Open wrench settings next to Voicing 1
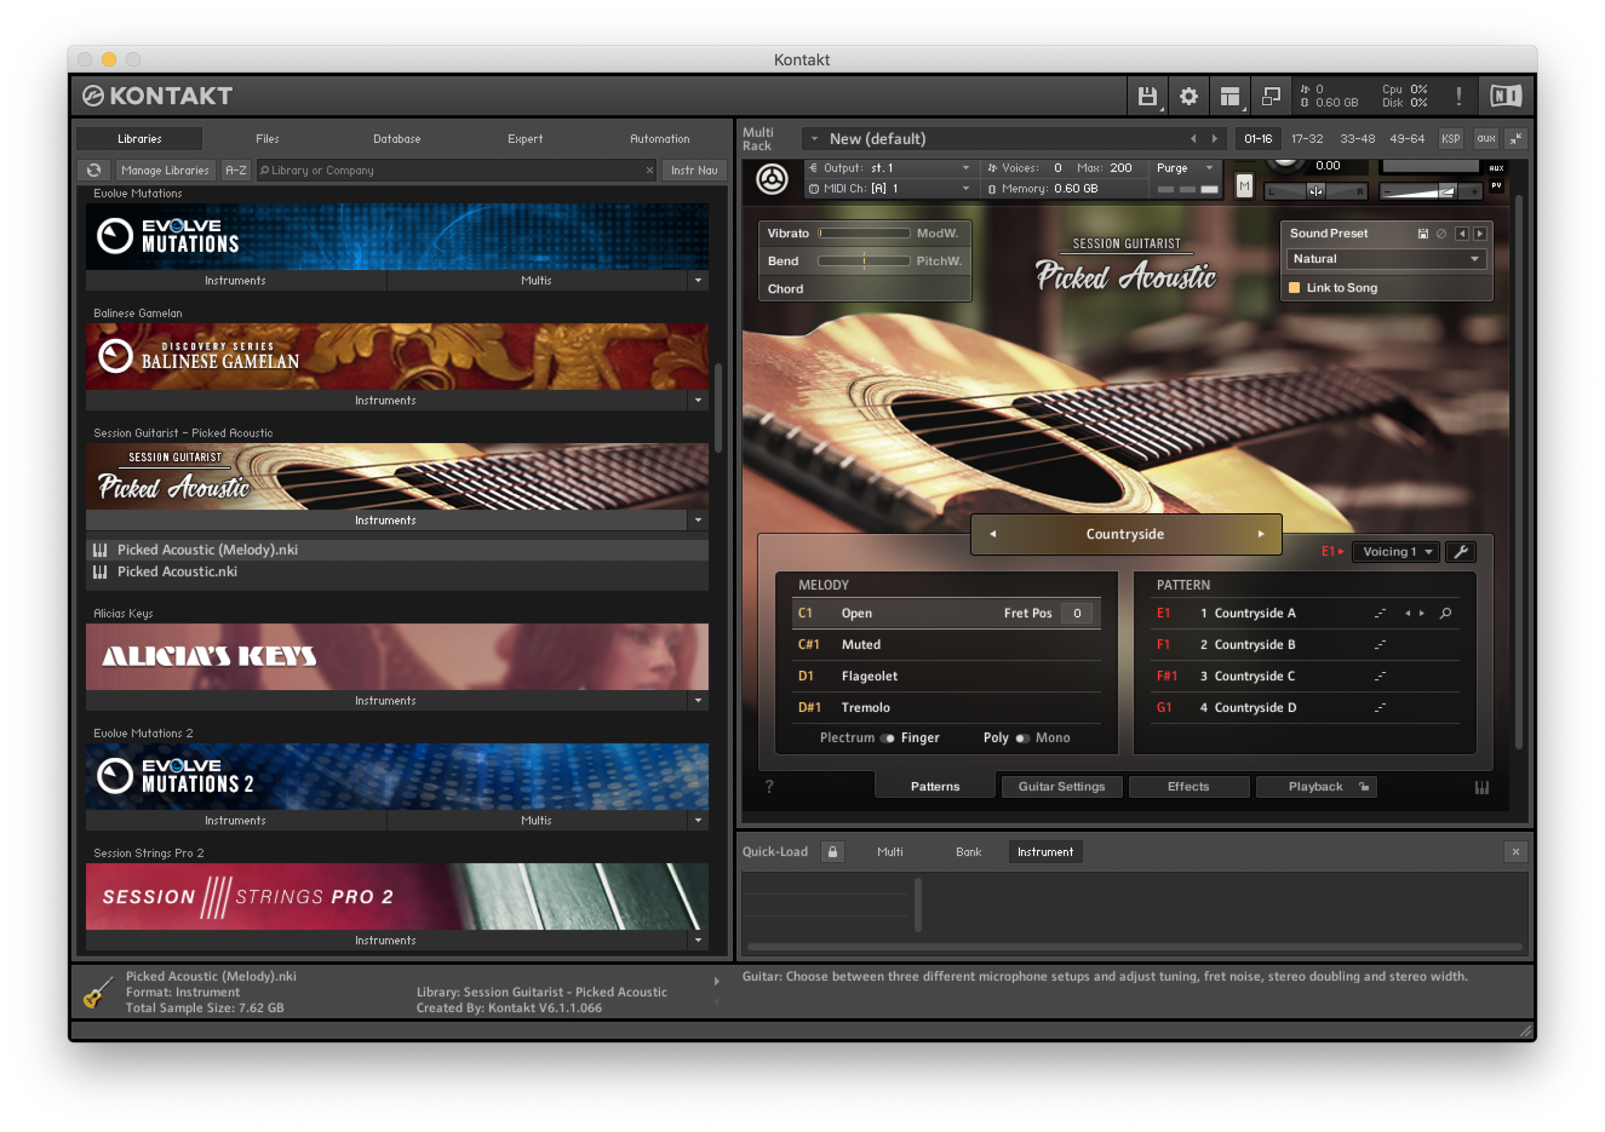1605x1132 pixels. (x=1460, y=552)
